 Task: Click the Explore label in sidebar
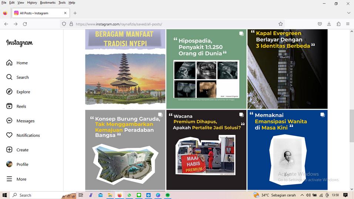(23, 92)
